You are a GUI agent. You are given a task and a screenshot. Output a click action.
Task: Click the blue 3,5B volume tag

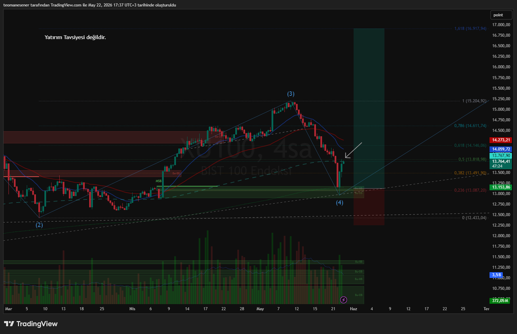(x=496, y=275)
